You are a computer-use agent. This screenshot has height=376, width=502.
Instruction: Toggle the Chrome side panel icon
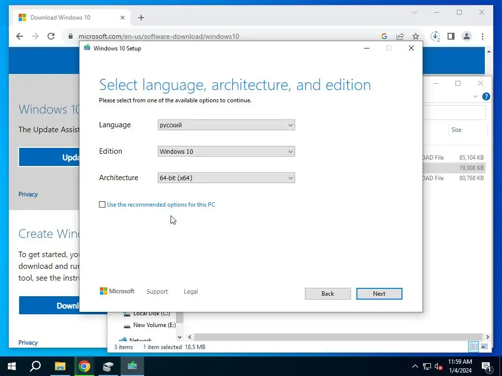(x=451, y=36)
